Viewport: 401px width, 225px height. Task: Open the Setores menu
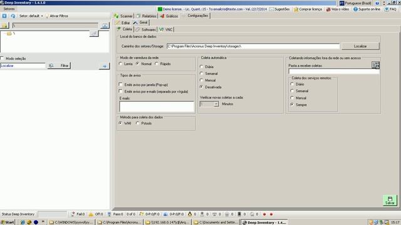[x=9, y=9]
